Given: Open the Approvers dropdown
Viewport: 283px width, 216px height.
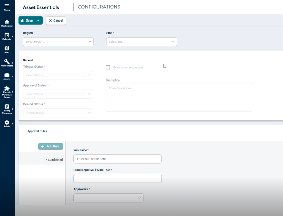Looking at the screenshot, I should (108, 198).
